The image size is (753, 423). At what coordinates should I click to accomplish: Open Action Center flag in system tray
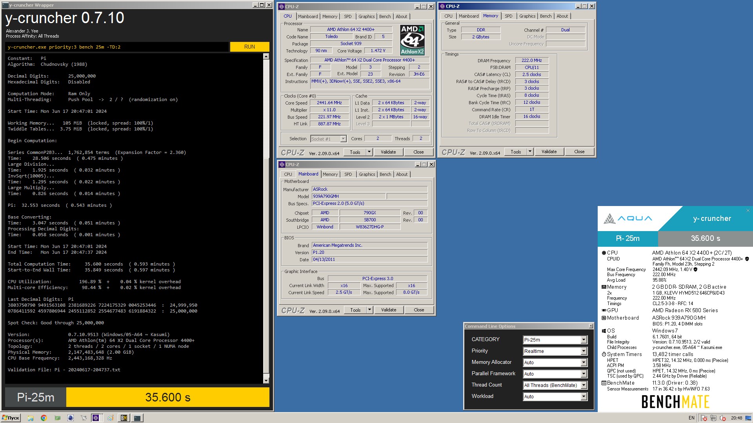tap(704, 418)
